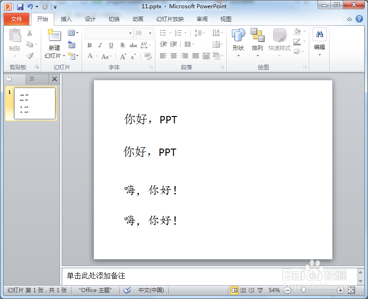Switch to the 动画 Animations tab
The height and width of the screenshot is (299, 368).
click(x=138, y=19)
